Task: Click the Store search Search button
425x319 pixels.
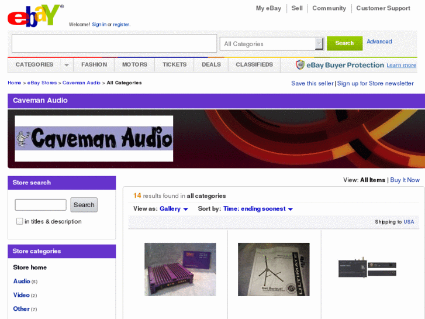Action: (84, 205)
